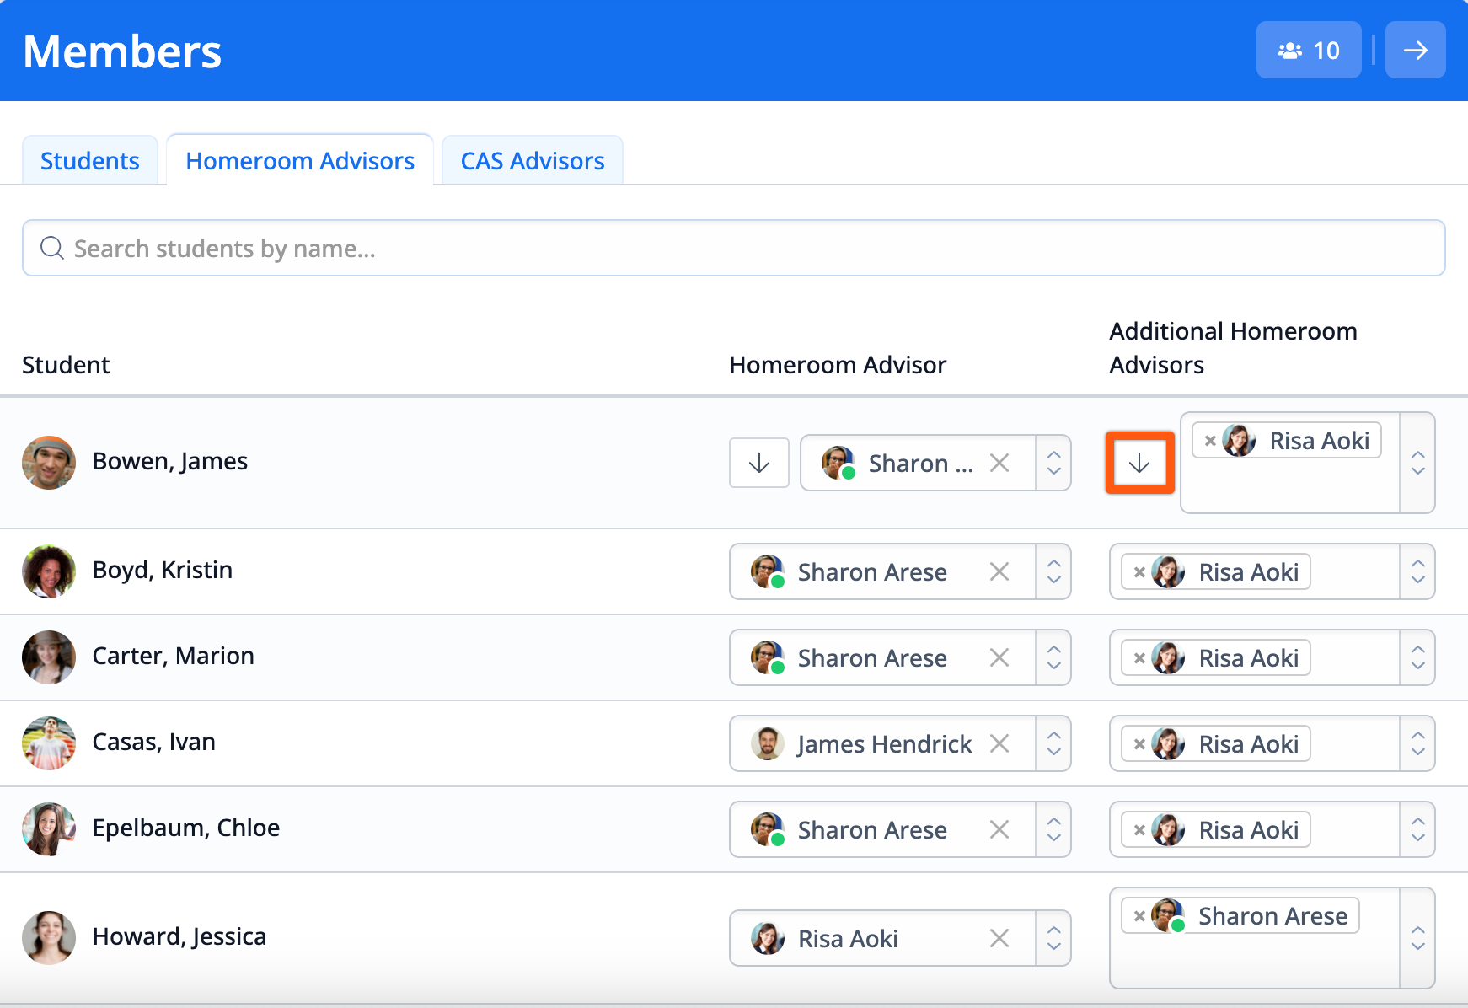This screenshot has width=1468, height=1008.
Task: Remove James Hendrick from Ivan Casas
Action: [999, 744]
